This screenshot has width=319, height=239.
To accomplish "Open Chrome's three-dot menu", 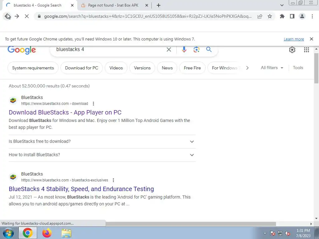I will coord(312,16).
